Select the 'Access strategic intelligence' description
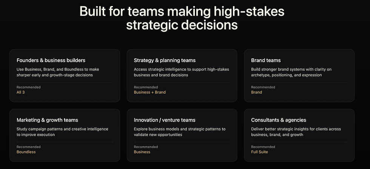The width and height of the screenshot is (370, 169). click(x=182, y=72)
